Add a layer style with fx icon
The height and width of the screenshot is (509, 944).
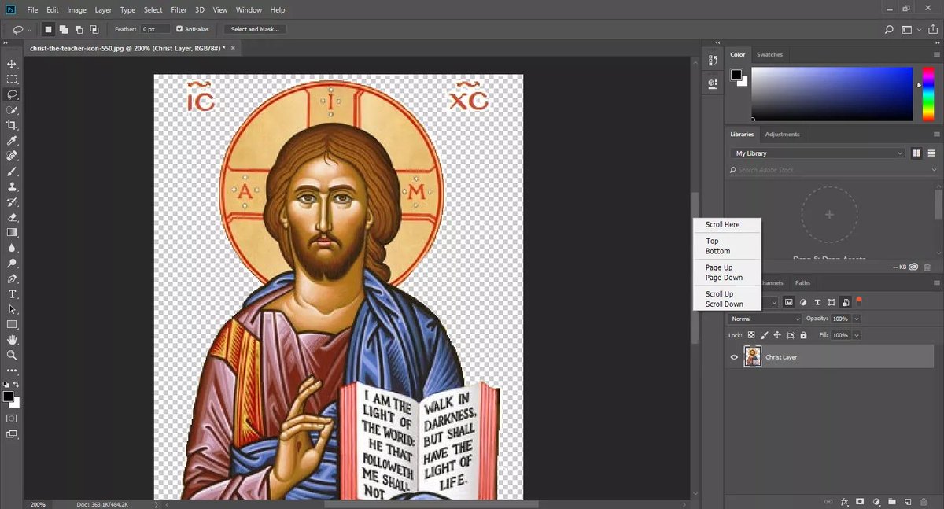[845, 501]
